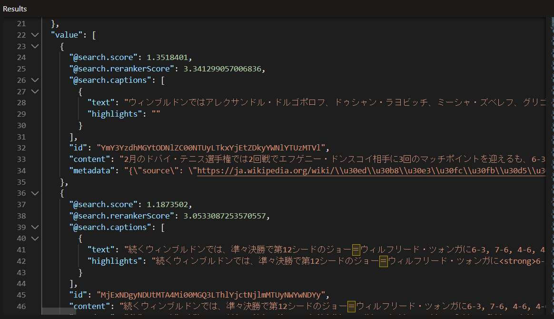
Task: Click the "metadata" key on line 34
Action: (92, 170)
